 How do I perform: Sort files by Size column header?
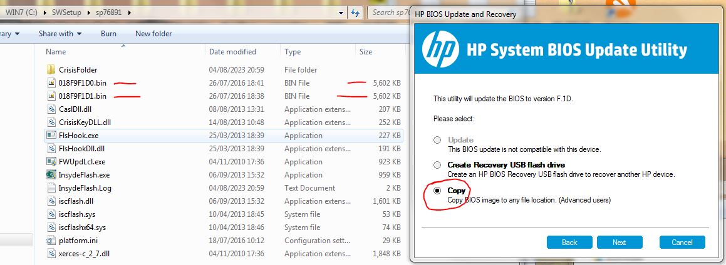(x=366, y=52)
